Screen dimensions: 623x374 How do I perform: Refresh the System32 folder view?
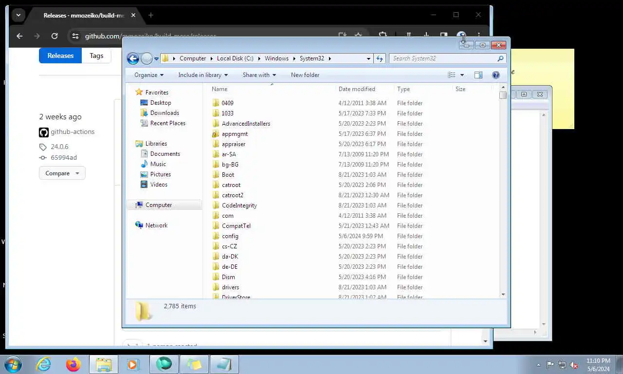point(380,58)
